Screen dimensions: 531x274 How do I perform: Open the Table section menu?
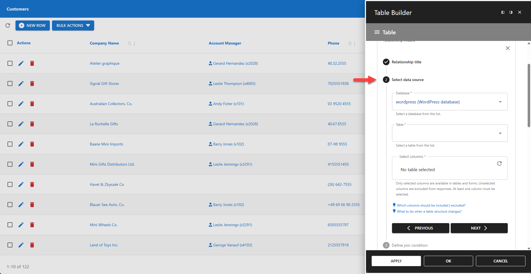pyautogui.click(x=377, y=32)
